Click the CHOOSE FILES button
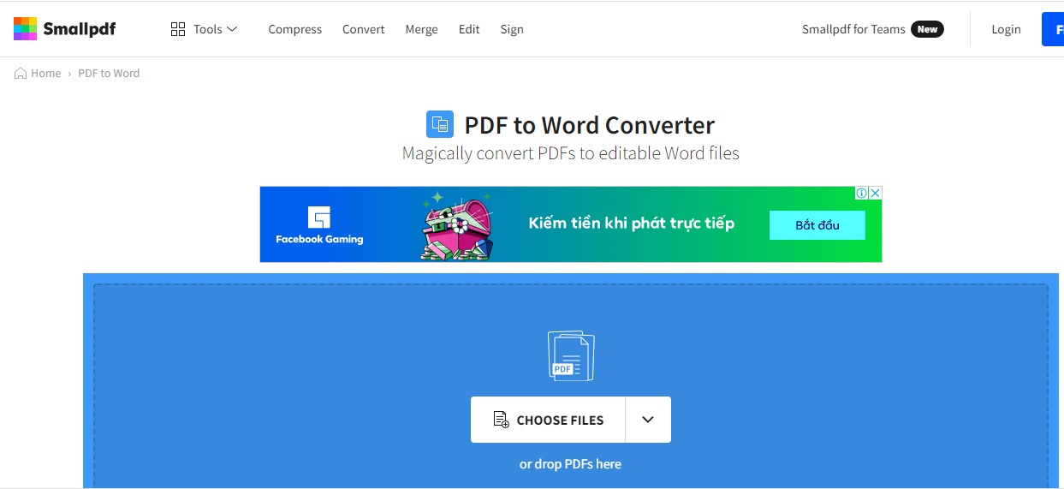The width and height of the screenshot is (1064, 489). coord(548,420)
